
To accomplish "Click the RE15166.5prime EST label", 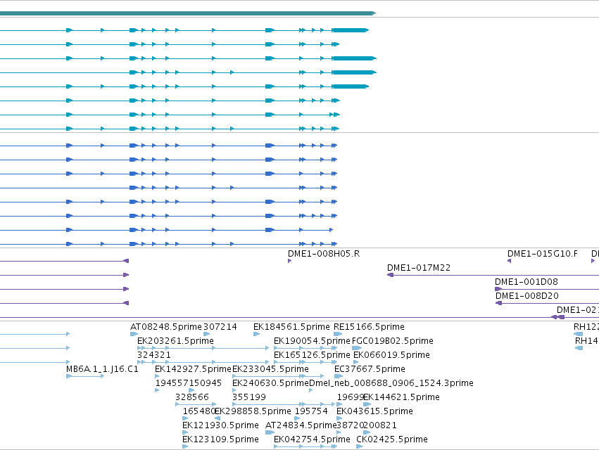I will point(369,327).
